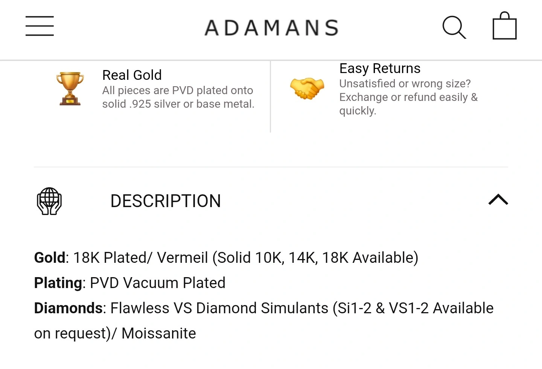Click the bold Plating label
Viewport: 542px width, 369px height.
(58, 283)
